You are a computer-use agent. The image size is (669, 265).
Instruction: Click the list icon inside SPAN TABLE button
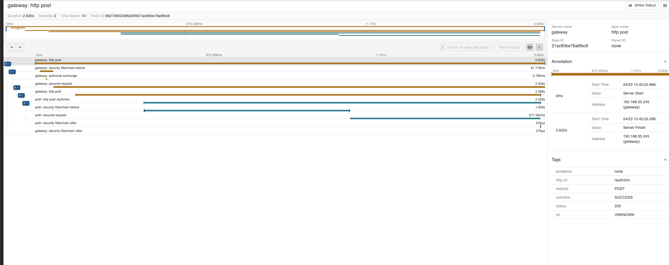[630, 5]
